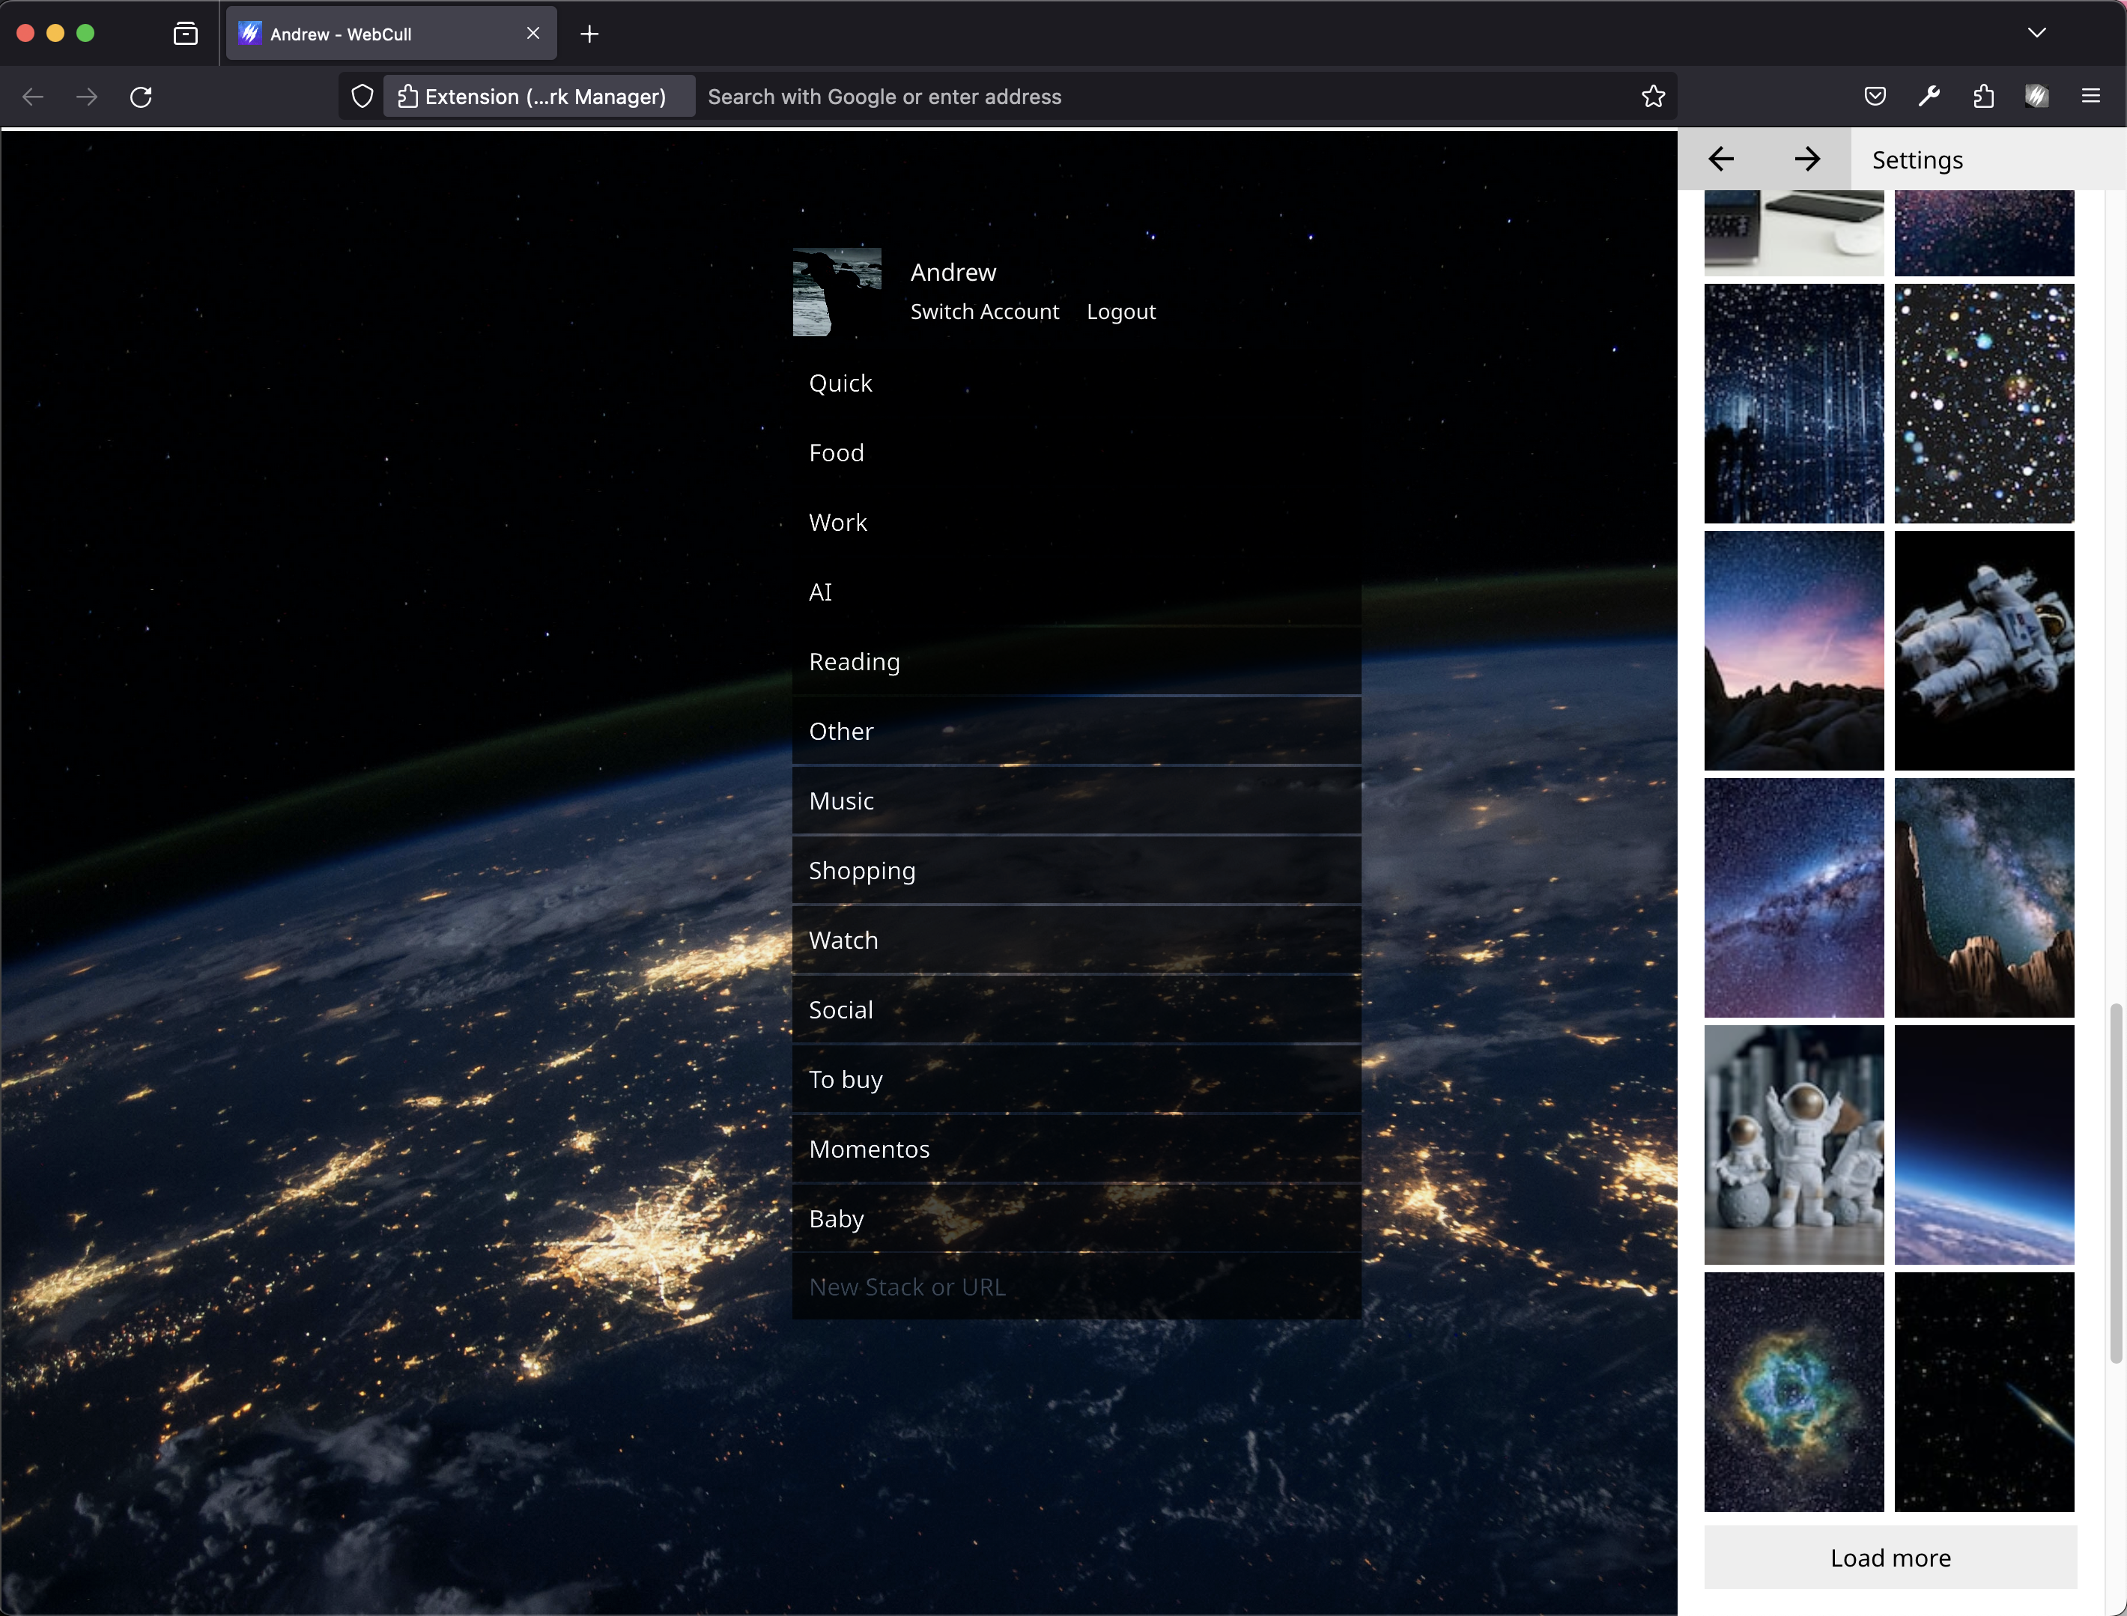Open the Pocket save icon
This screenshot has width=2127, height=1616.
pyautogui.click(x=1875, y=96)
